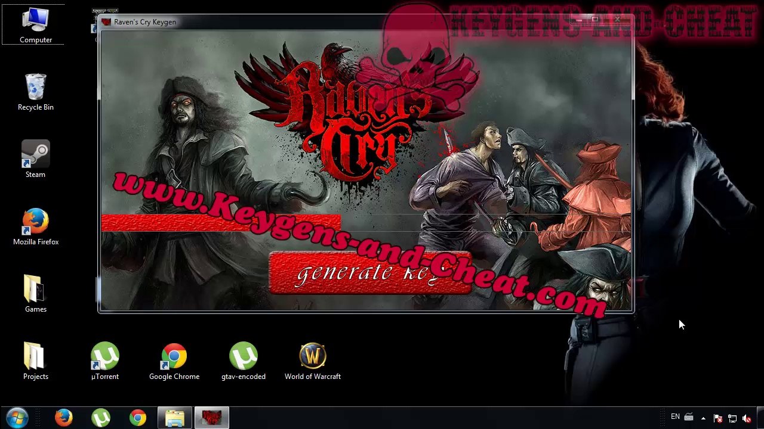Switch to Raven's Cry Keygen taskbar button

point(212,418)
